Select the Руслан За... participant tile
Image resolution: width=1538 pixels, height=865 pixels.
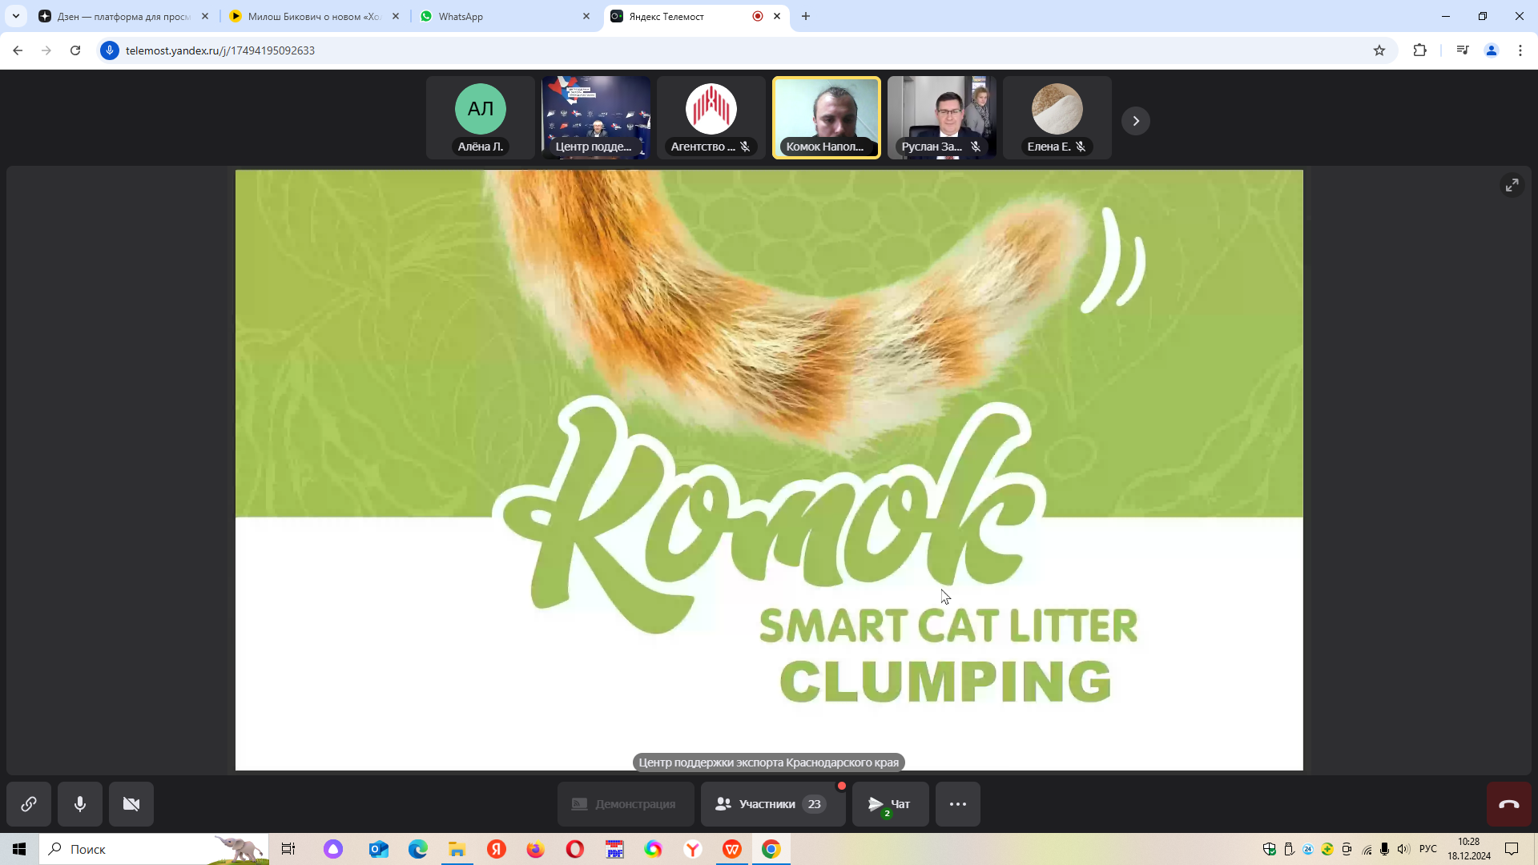(942, 118)
